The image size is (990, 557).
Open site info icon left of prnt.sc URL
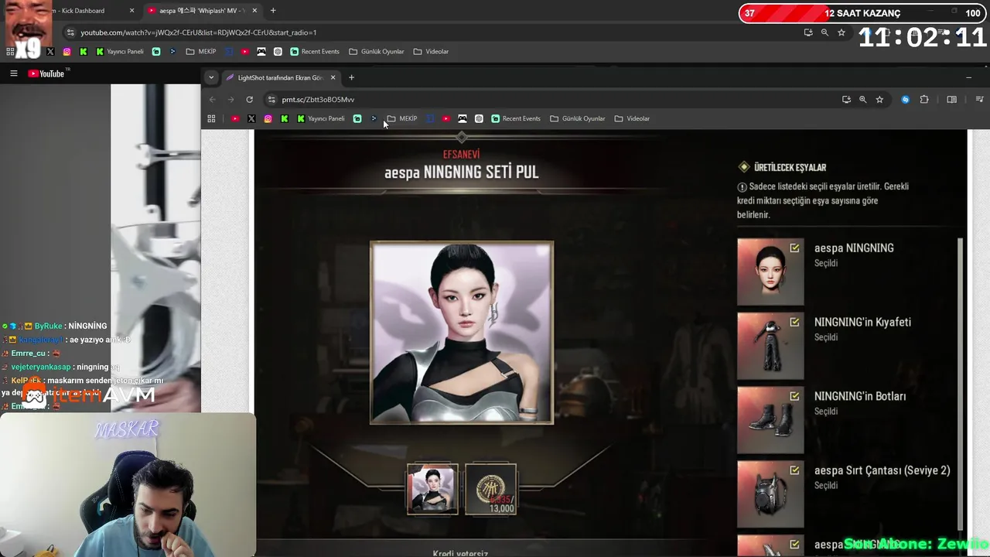[271, 100]
